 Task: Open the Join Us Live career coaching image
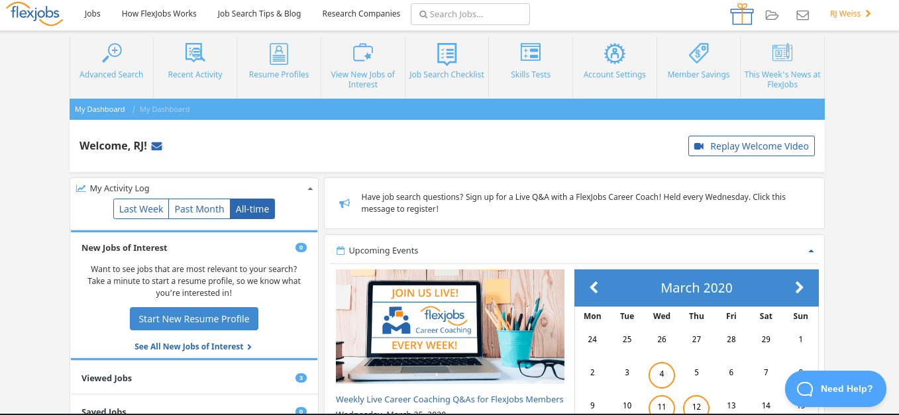pos(450,326)
